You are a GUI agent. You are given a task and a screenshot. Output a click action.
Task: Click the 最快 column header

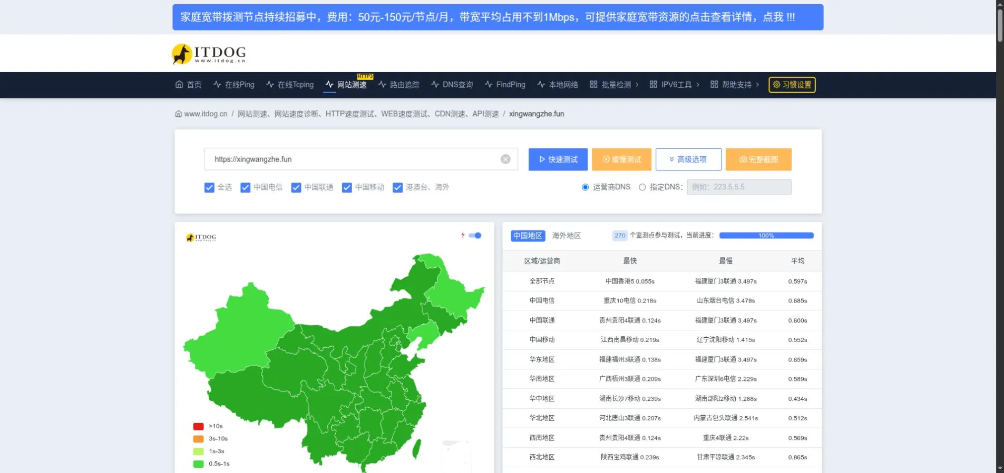630,261
